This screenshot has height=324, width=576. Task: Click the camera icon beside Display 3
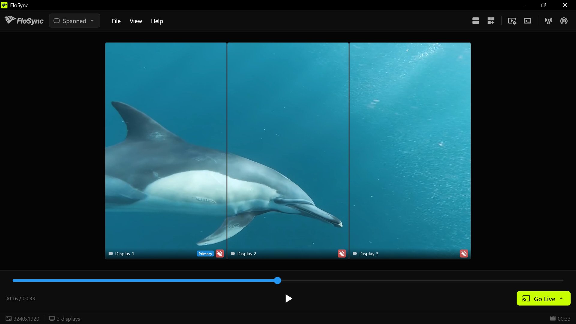[355, 253]
